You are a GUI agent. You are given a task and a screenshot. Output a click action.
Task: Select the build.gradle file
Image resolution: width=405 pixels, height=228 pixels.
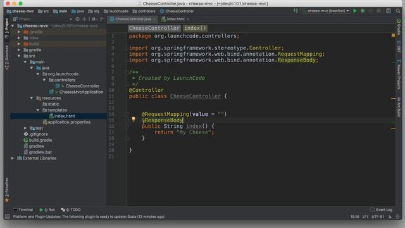click(40, 140)
